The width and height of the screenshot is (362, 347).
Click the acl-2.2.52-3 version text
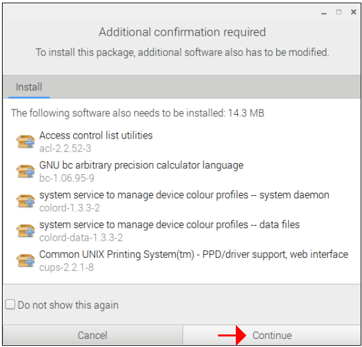pos(65,148)
